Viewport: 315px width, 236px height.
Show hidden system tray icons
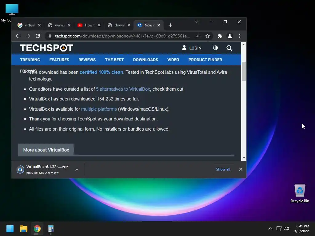pyautogui.click(x=270, y=229)
